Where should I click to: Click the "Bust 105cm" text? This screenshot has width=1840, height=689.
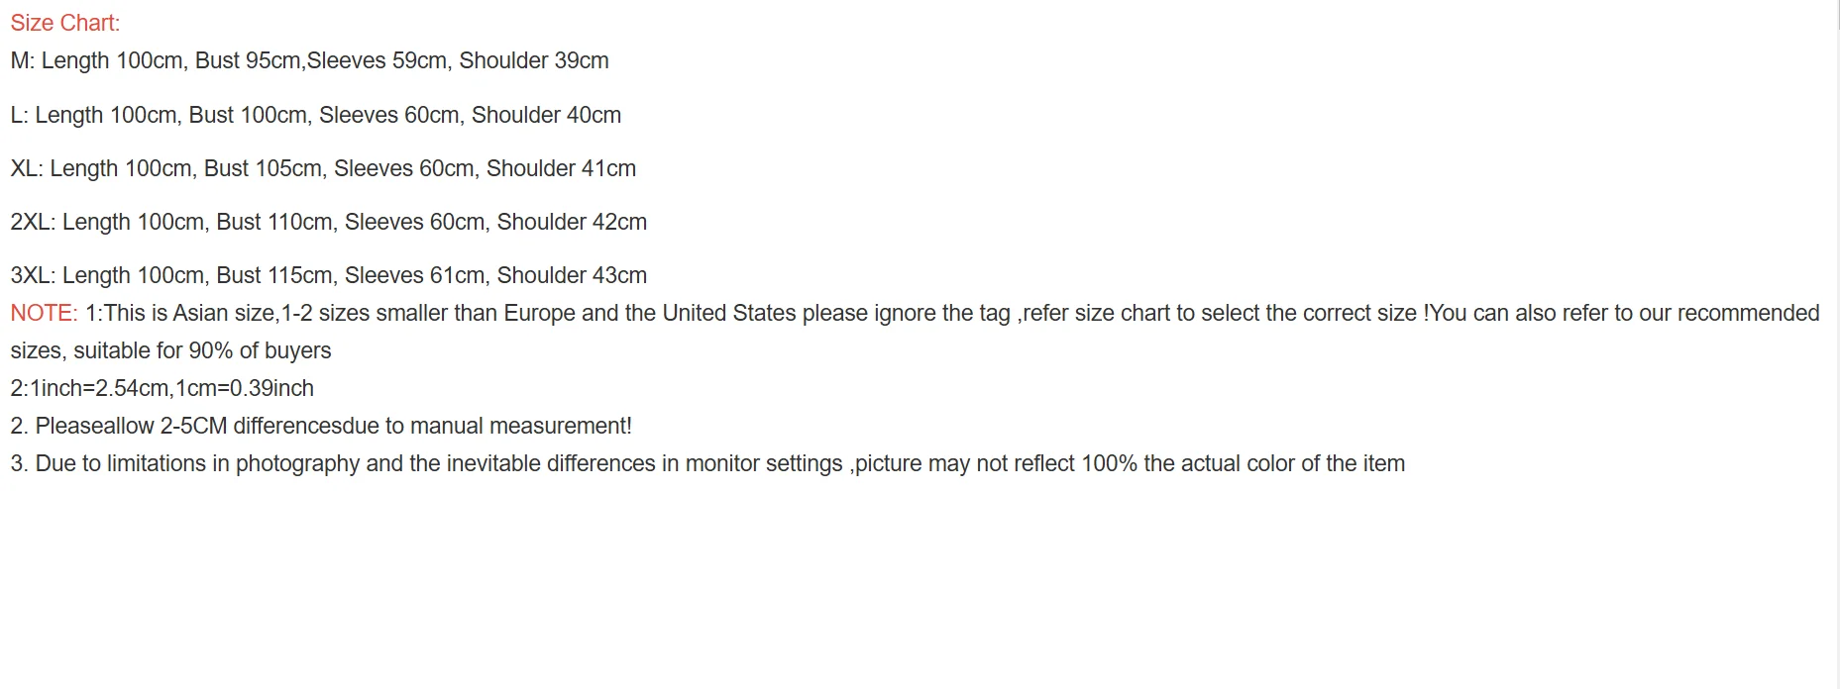(x=263, y=168)
